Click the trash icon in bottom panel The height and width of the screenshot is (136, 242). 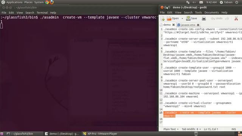pyautogui.click(x=196, y=134)
